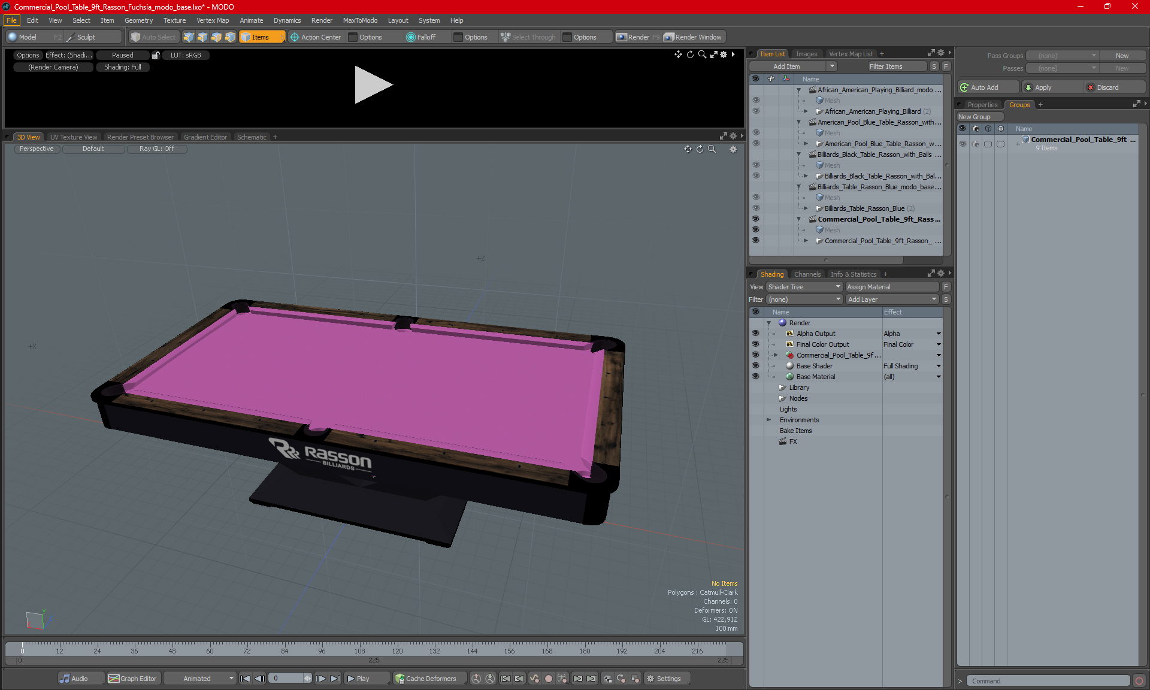Click the Item List horizontal scrollbar

click(x=826, y=260)
